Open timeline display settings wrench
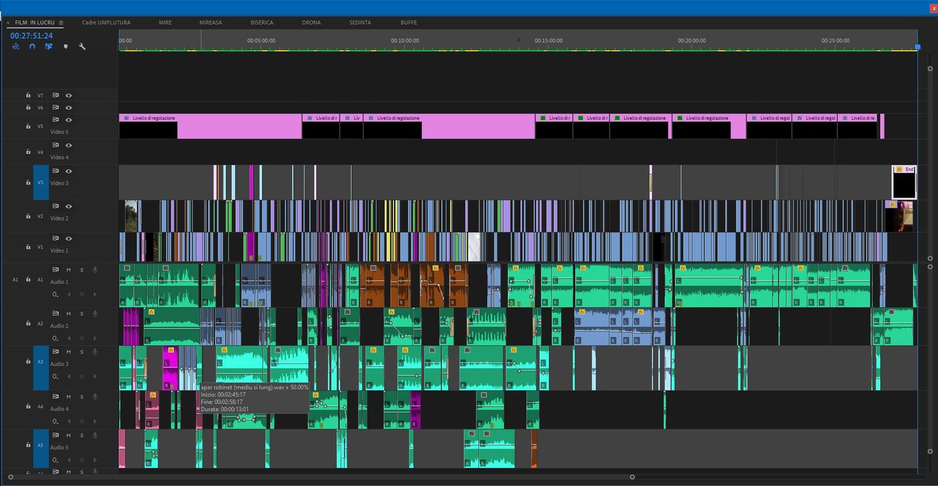Viewport: 938px width, 486px height. coord(82,46)
